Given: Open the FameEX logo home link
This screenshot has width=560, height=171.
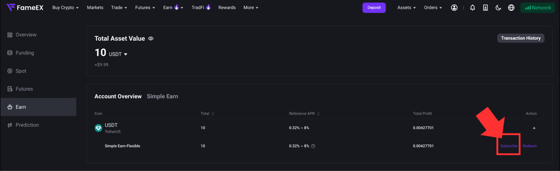Looking at the screenshot, I should (25, 7).
